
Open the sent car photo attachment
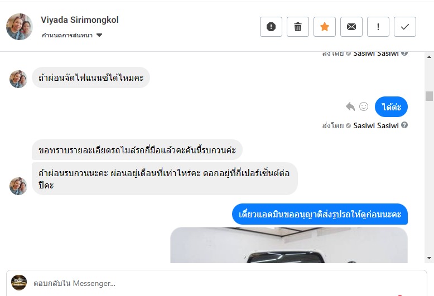[x=289, y=245]
